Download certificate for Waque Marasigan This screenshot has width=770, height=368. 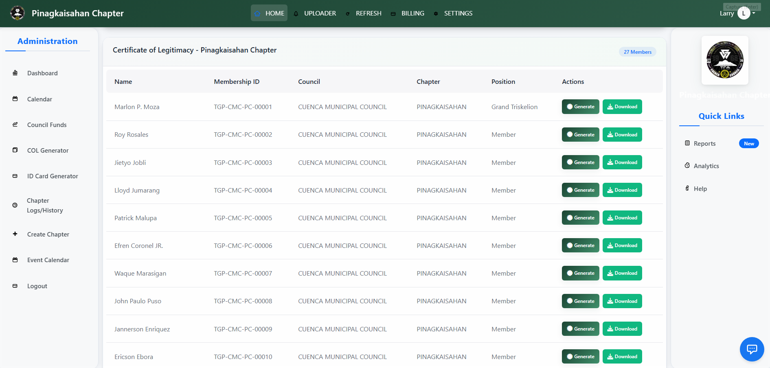(x=622, y=273)
